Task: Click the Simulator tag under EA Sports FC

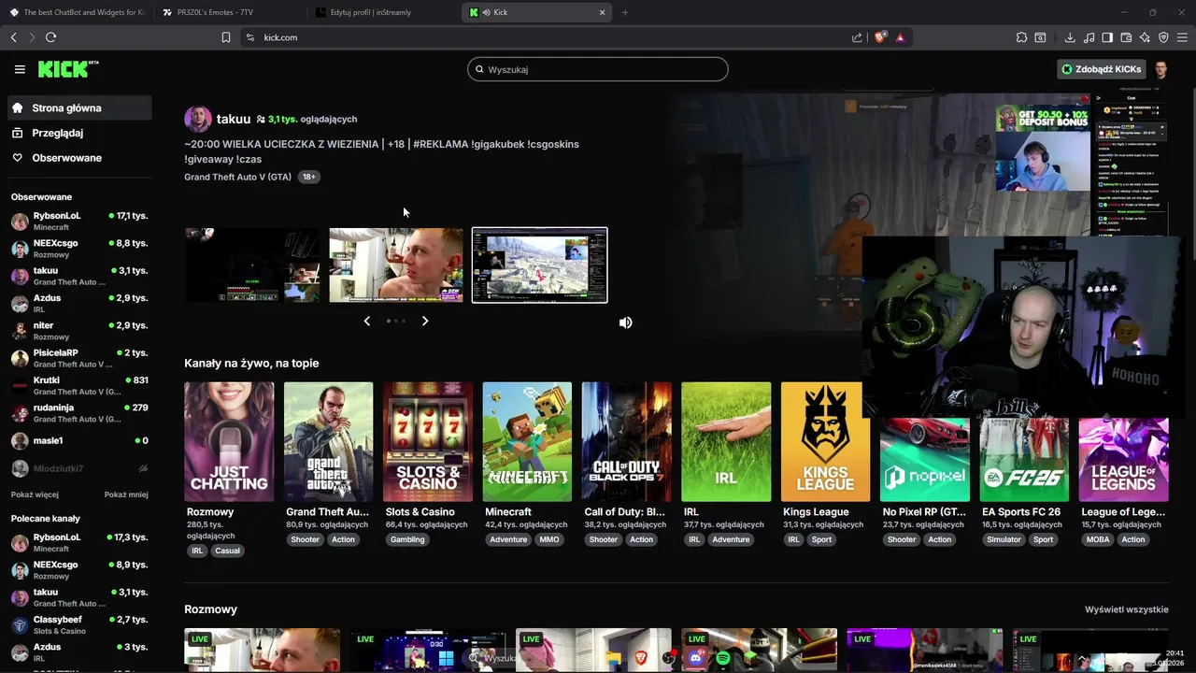Action: coord(1004,539)
